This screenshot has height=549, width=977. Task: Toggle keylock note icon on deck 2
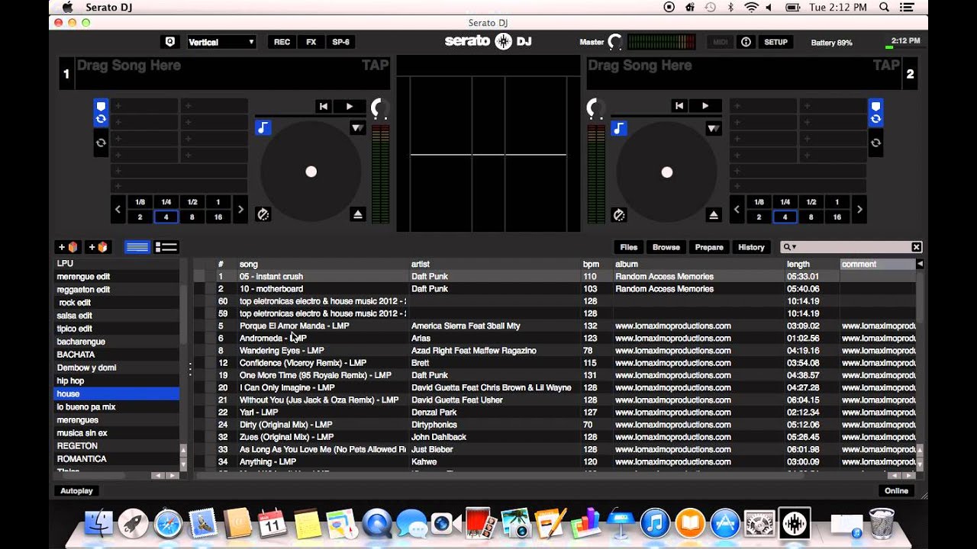tap(619, 128)
